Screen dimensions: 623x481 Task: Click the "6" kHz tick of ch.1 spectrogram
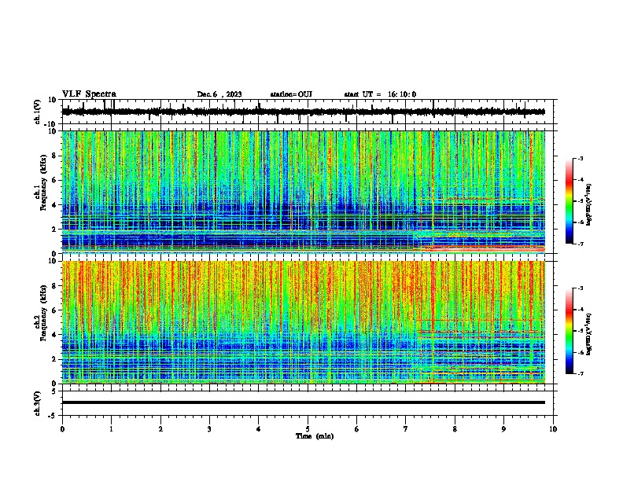(x=54, y=181)
